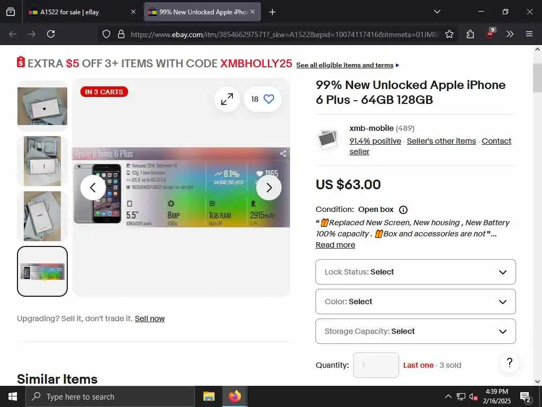Image resolution: width=542 pixels, height=407 pixels.
Task: Open See all eligible items and terms
Action: pos(345,65)
